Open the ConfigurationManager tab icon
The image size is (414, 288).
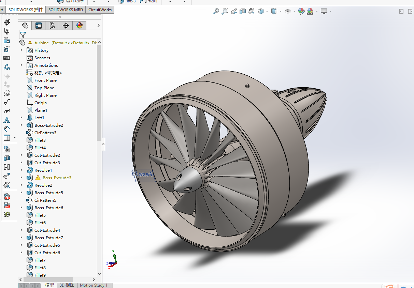coord(52,26)
